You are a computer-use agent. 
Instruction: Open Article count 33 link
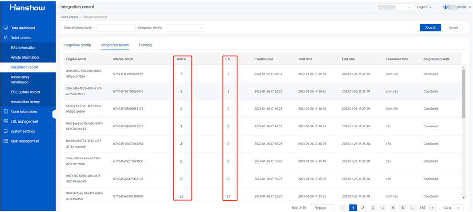(x=181, y=196)
